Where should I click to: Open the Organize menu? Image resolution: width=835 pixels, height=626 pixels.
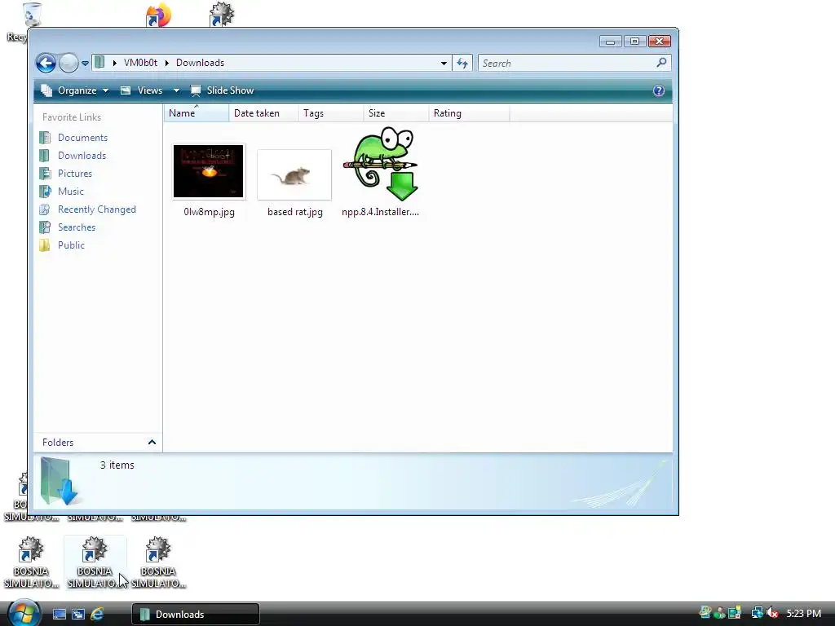[x=75, y=90]
